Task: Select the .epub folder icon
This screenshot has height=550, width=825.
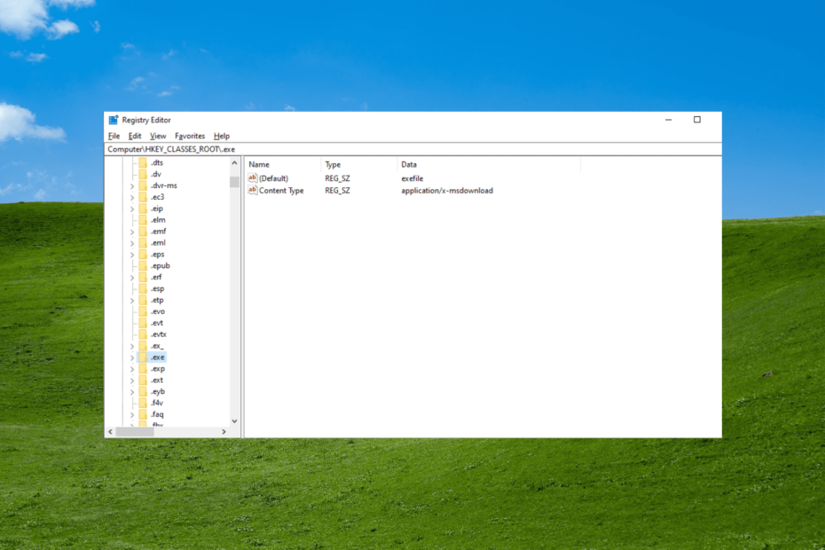Action: tap(143, 265)
